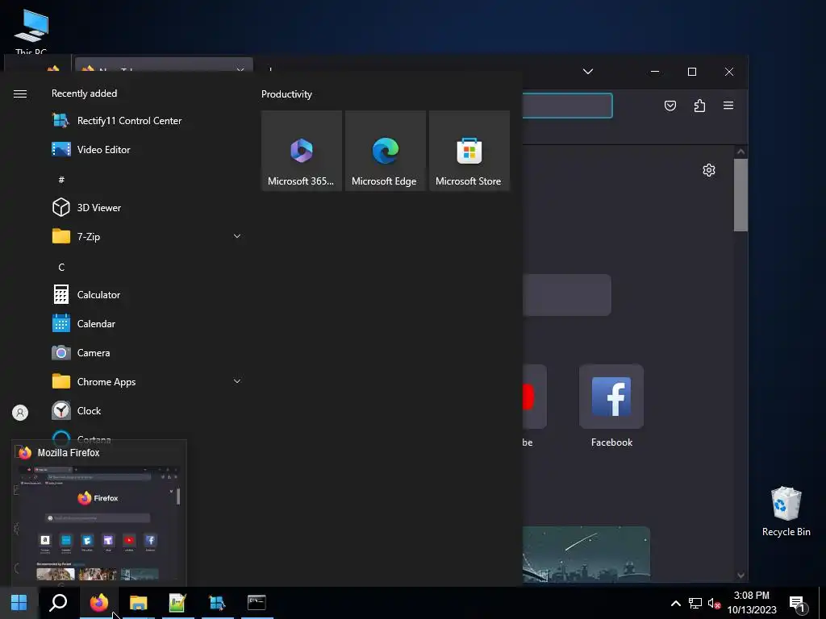Open File Explorer from taskbar
Image resolution: width=826 pixels, height=619 pixels.
coord(138,603)
